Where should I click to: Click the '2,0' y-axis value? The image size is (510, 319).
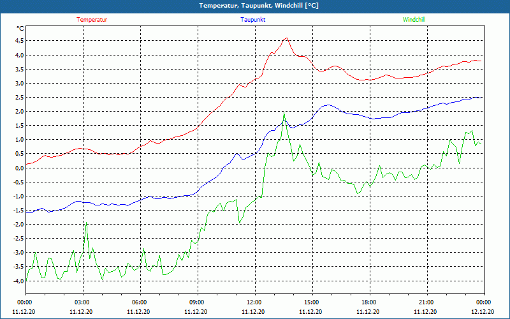pos(20,111)
